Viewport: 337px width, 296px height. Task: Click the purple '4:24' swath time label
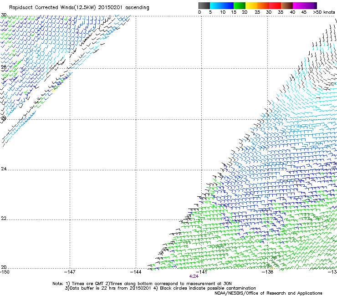[194, 276]
